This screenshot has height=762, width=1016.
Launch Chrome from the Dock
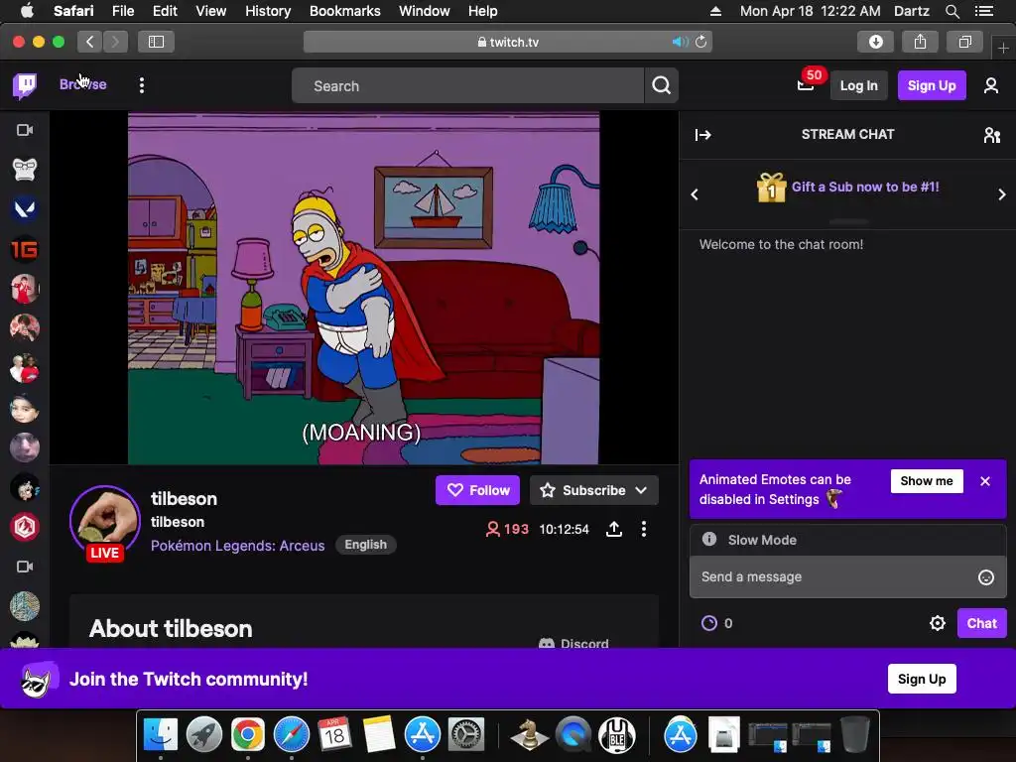point(247,735)
